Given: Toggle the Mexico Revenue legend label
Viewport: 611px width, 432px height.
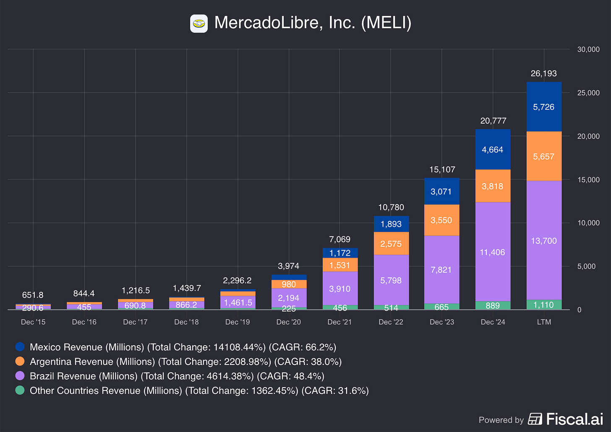Looking at the screenshot, I should (x=183, y=347).
